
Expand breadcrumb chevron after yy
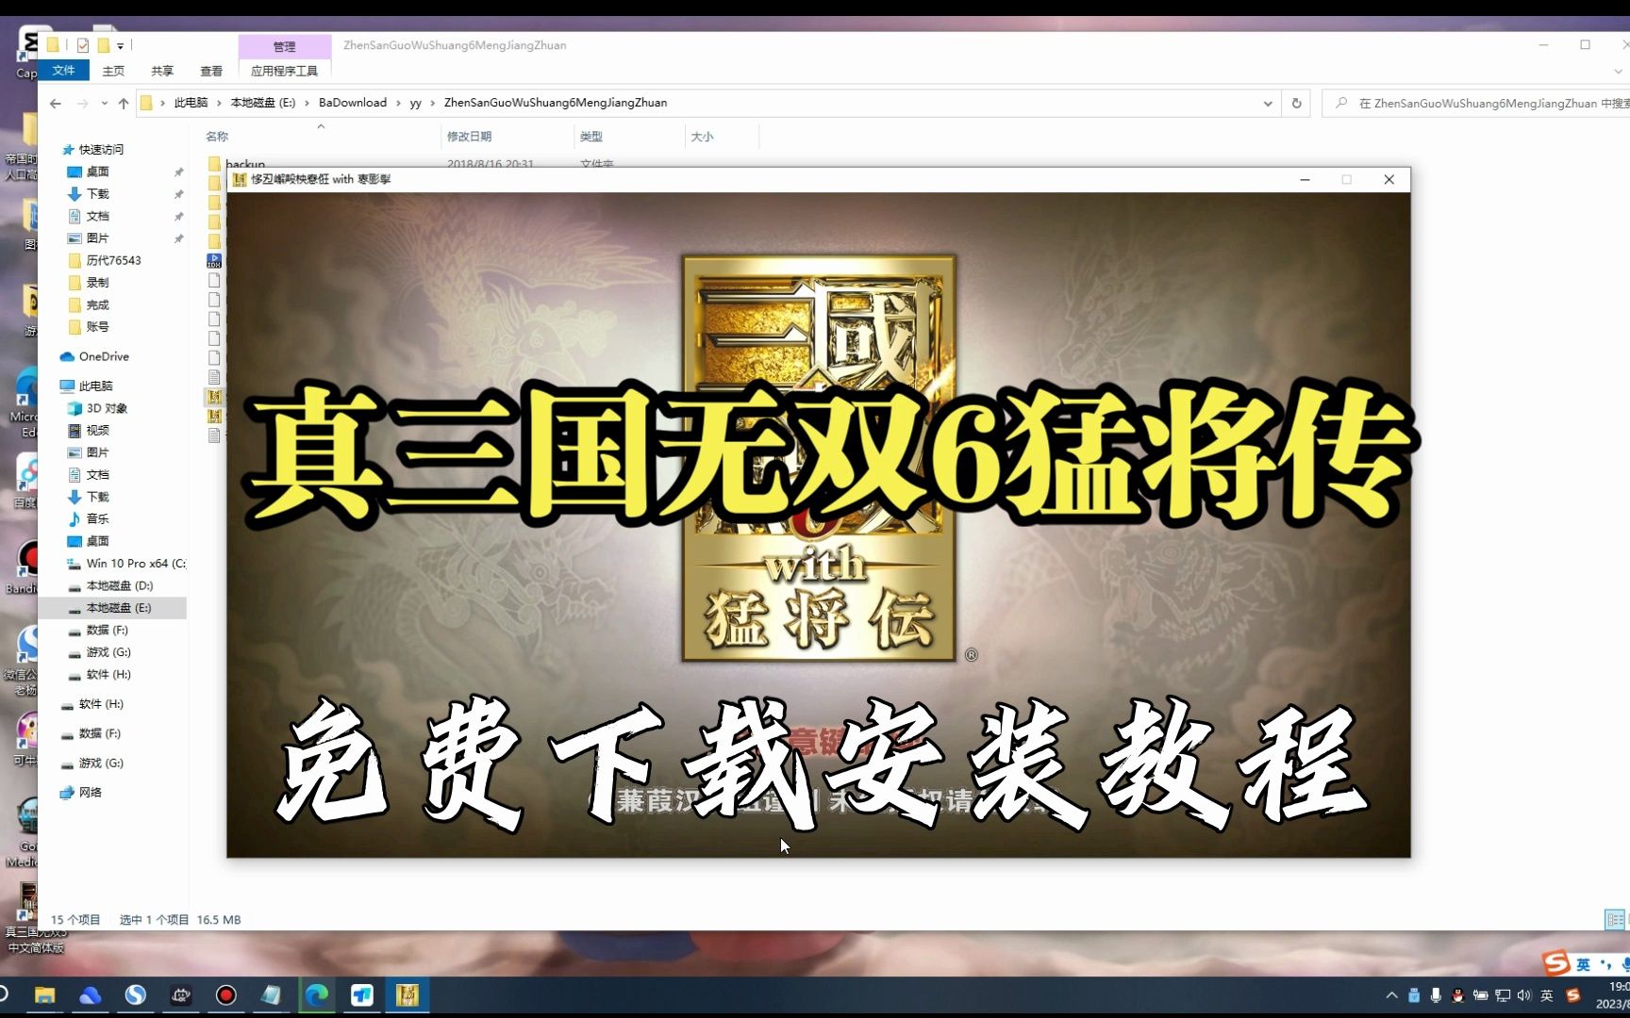point(433,104)
